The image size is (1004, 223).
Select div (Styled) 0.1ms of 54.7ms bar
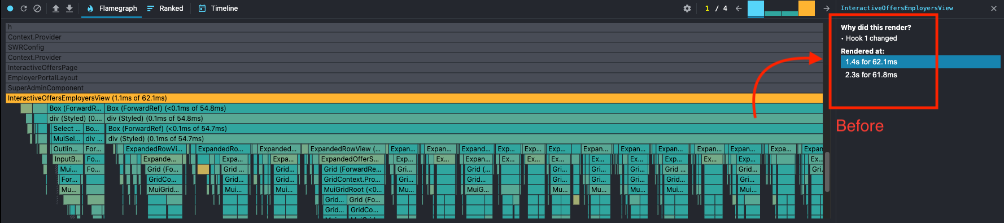(x=464, y=139)
